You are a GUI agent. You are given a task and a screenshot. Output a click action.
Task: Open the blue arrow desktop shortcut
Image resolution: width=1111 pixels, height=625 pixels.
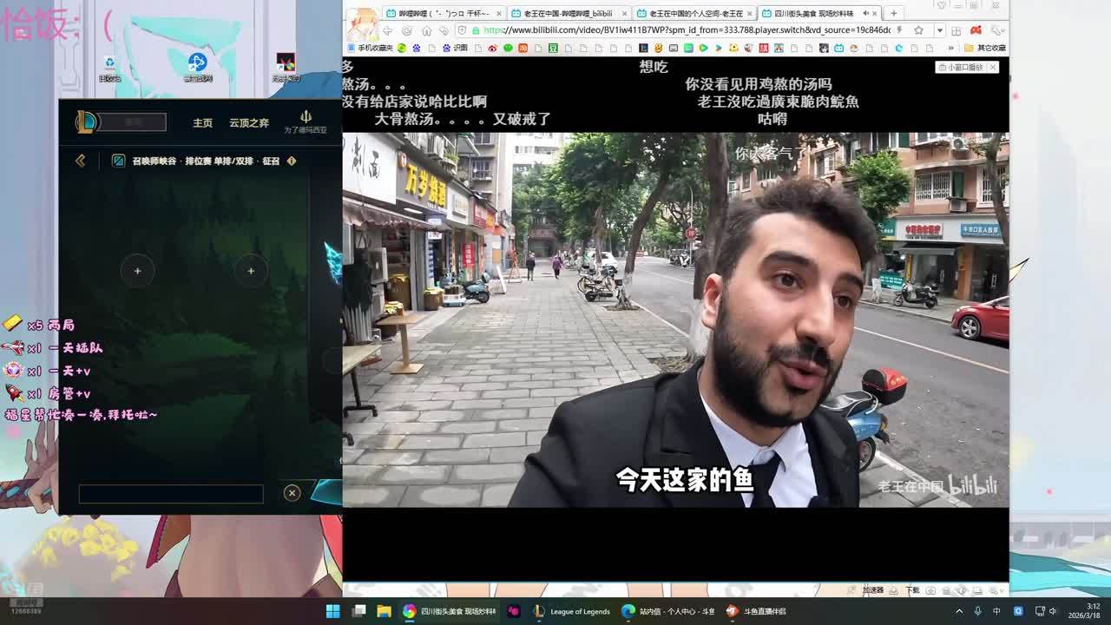pyautogui.click(x=198, y=68)
